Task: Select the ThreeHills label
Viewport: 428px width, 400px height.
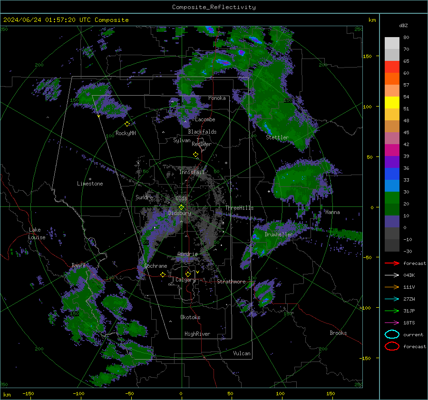Action: 239,208
